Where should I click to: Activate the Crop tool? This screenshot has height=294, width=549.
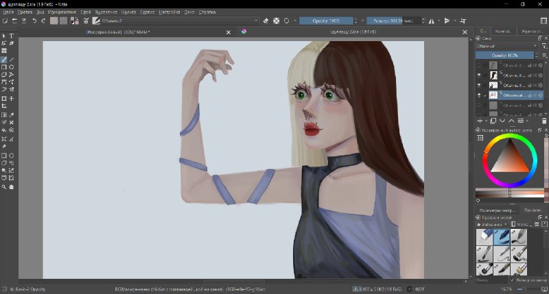tap(4, 106)
